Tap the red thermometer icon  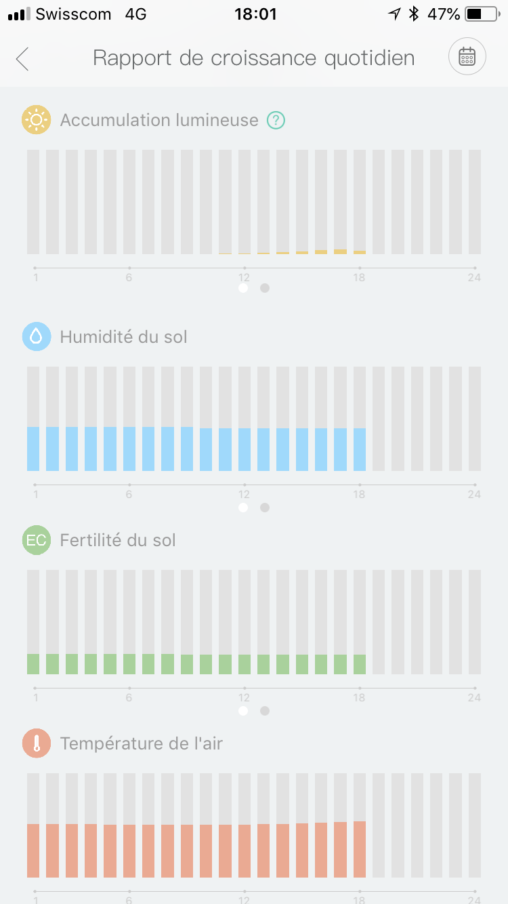point(36,743)
